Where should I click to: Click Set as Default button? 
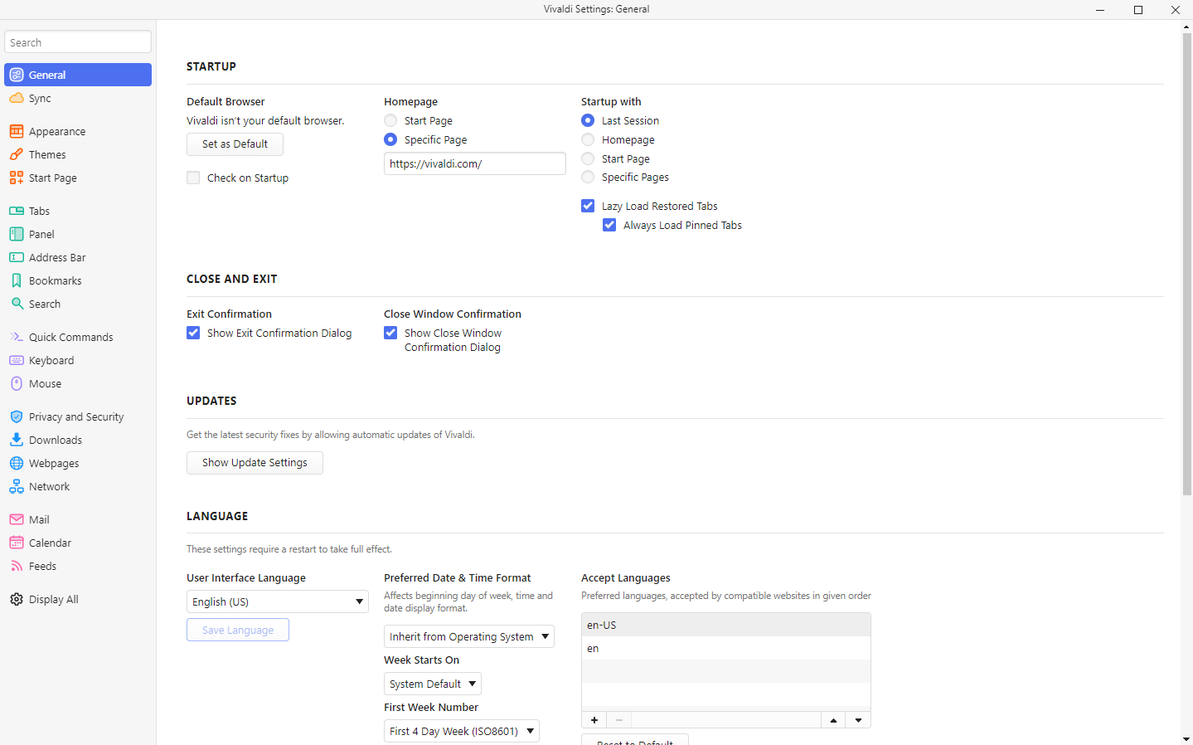235,144
